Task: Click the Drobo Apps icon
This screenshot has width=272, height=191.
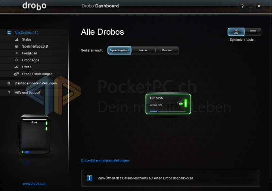Action: click(16, 60)
